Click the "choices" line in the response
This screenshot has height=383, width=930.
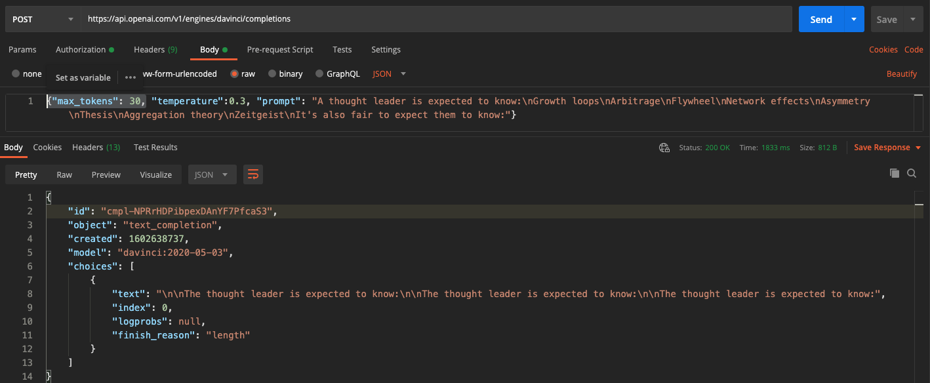point(101,266)
